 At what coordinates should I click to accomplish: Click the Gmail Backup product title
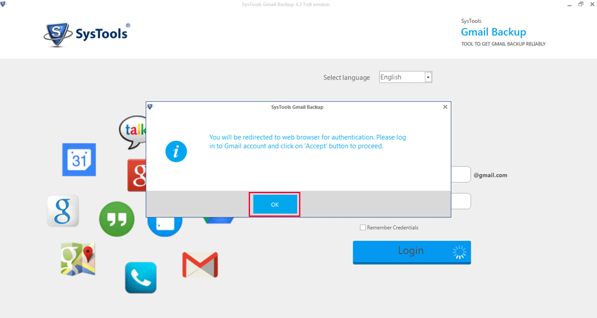click(x=493, y=32)
